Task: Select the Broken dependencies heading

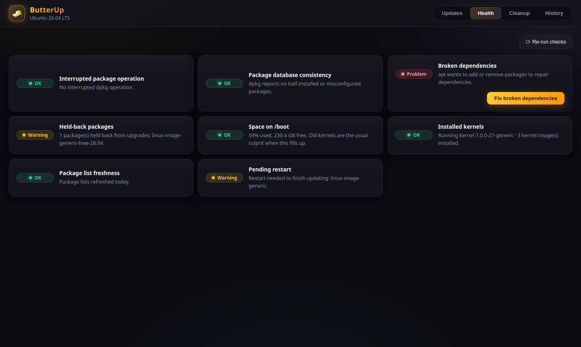Action: tap(467, 66)
